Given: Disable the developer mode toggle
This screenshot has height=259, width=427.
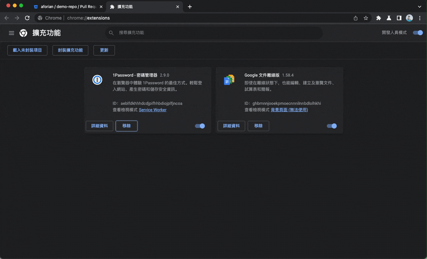Looking at the screenshot, I should (418, 33).
